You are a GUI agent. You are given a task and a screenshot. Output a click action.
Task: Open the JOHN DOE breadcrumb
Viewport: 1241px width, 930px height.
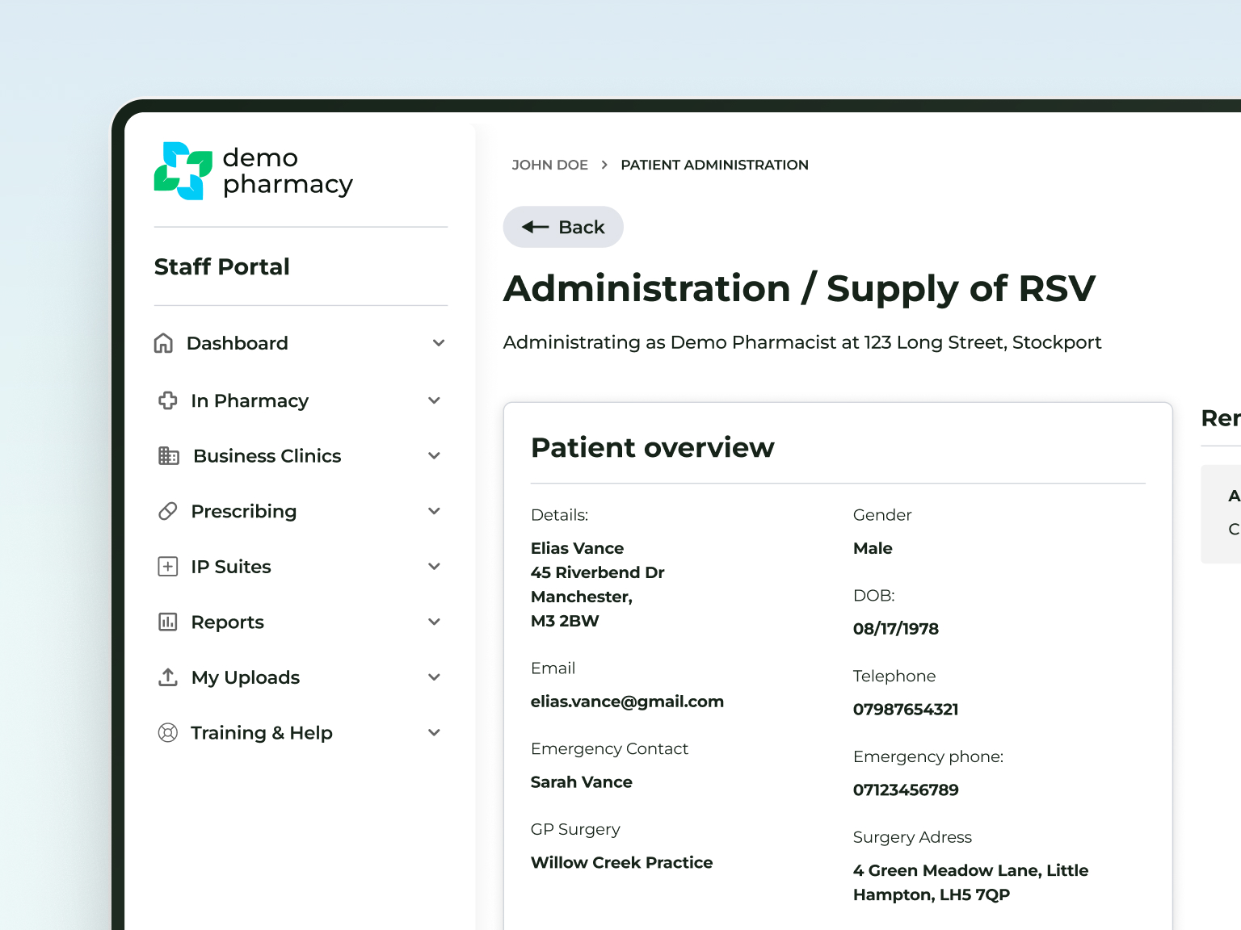pos(549,165)
